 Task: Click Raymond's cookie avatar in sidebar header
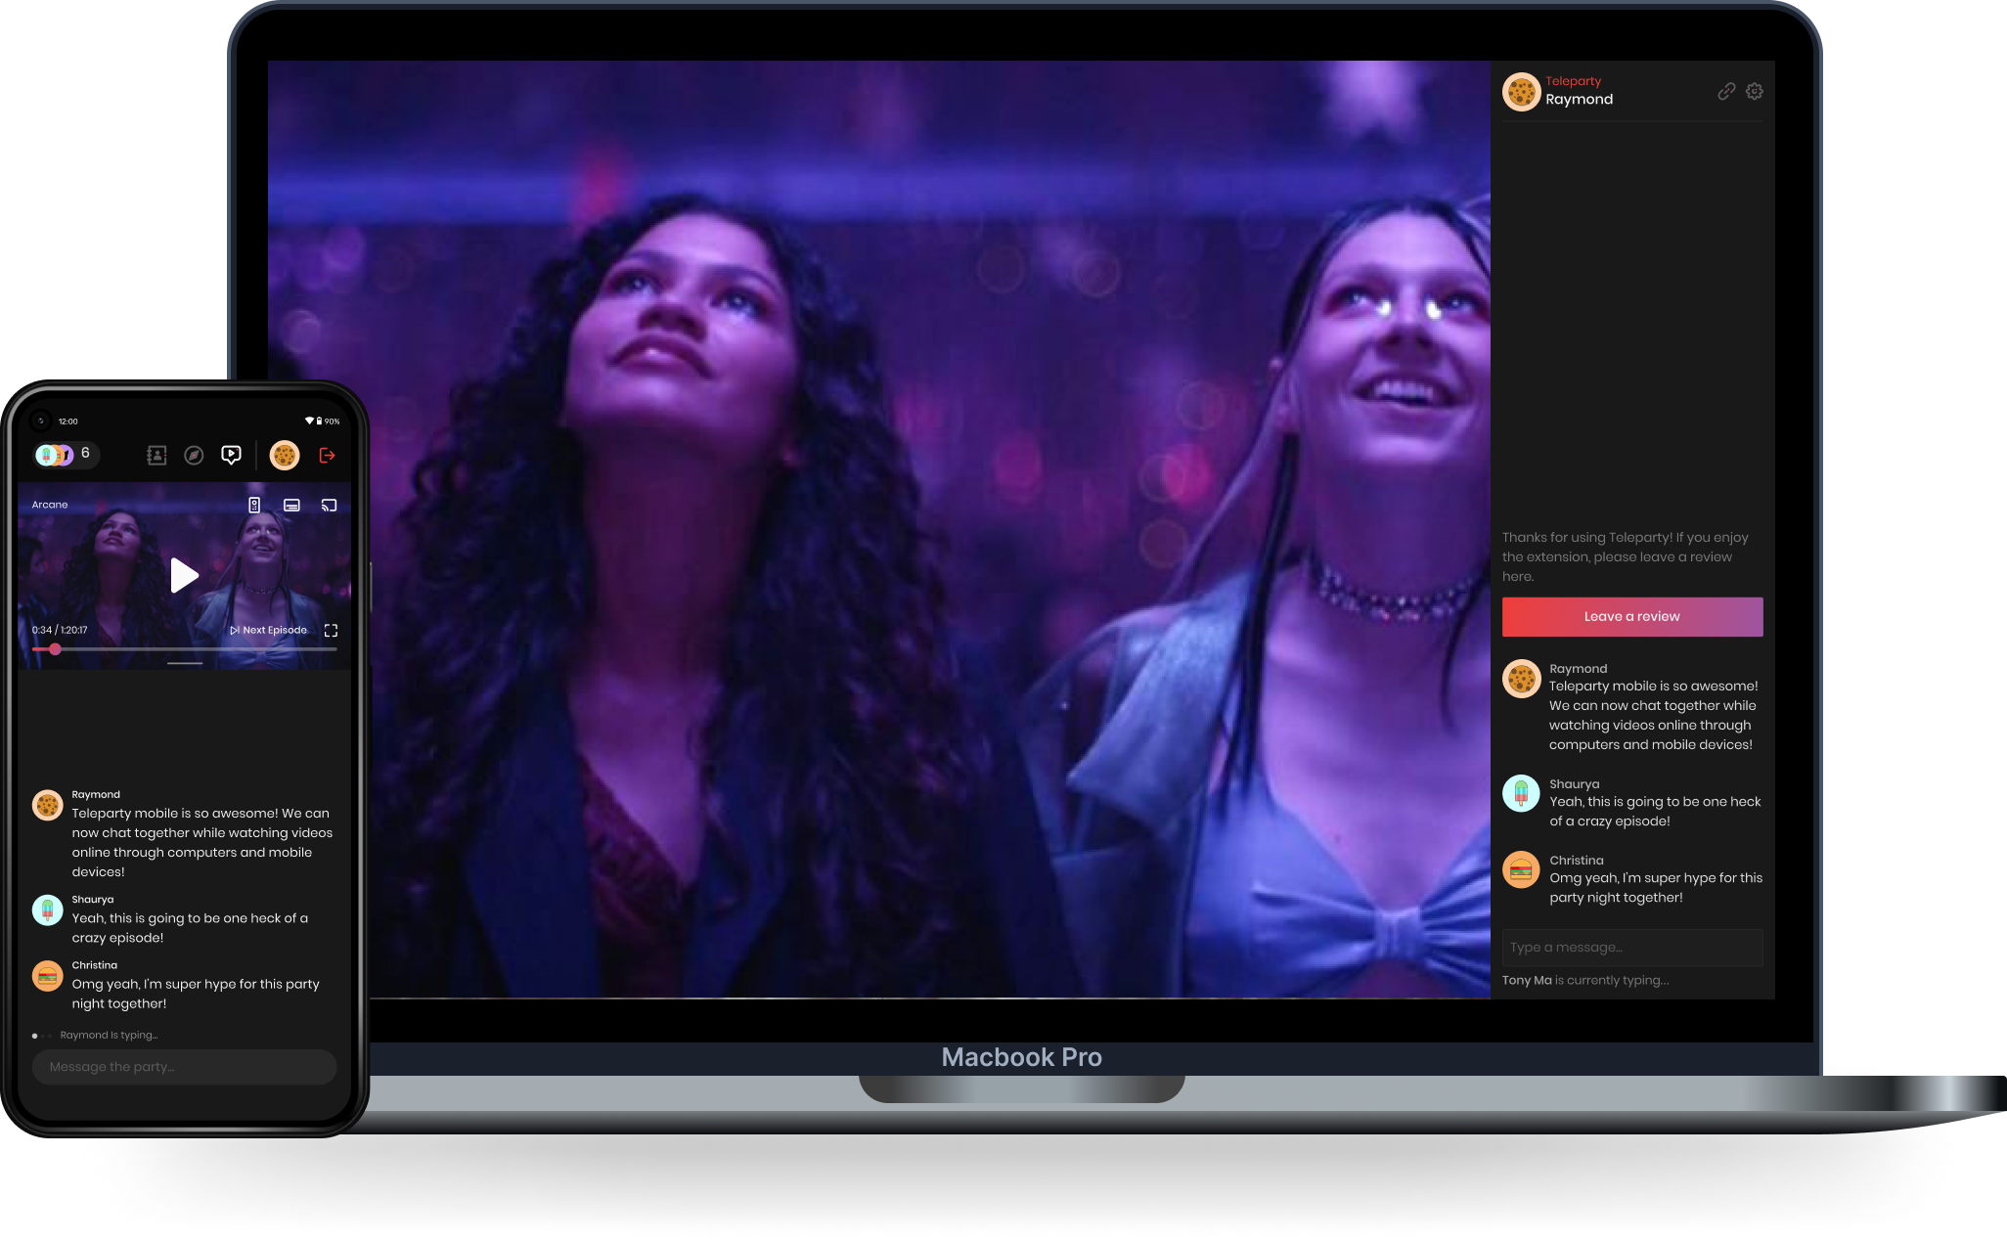tap(1521, 92)
